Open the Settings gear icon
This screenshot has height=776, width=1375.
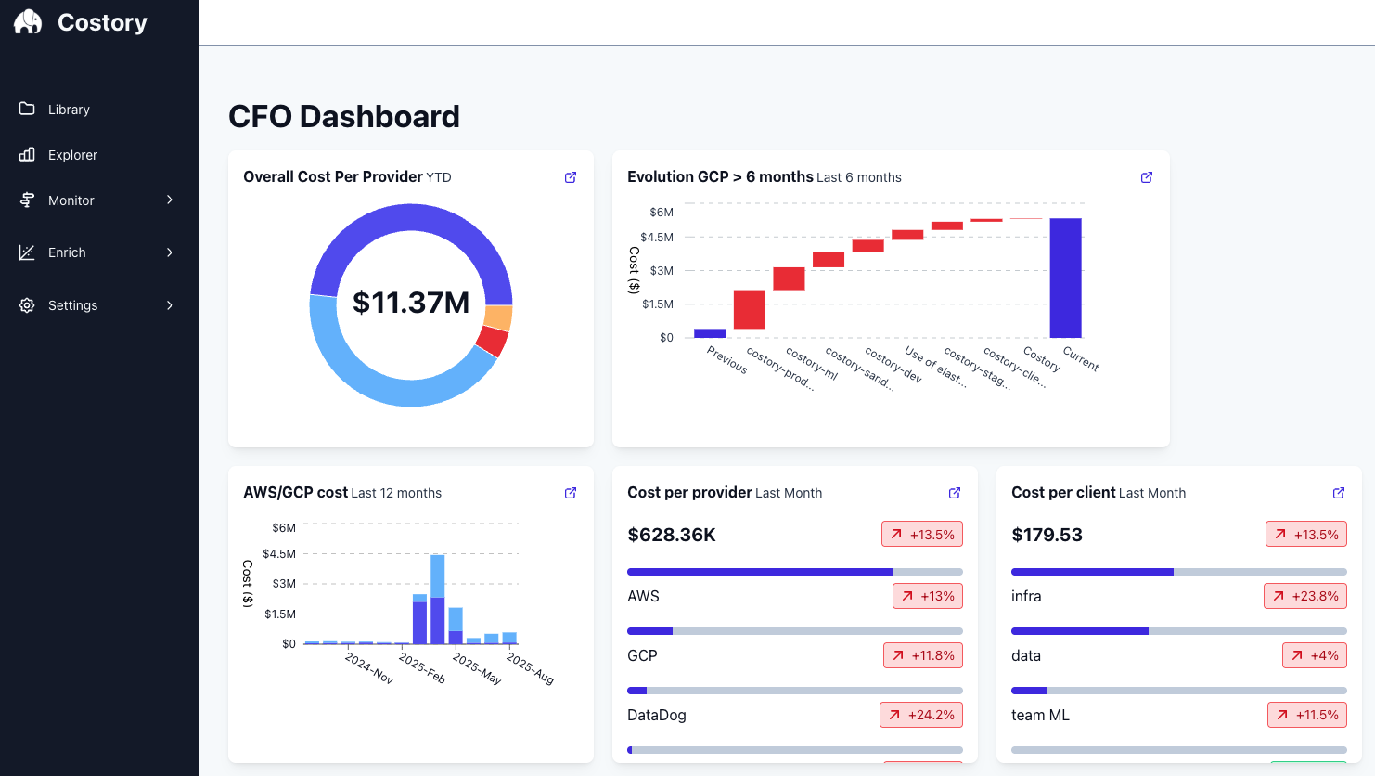[x=27, y=305]
